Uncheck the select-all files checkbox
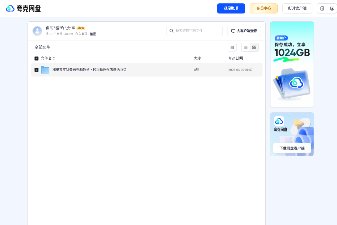337x225 pixels. pos(36,58)
